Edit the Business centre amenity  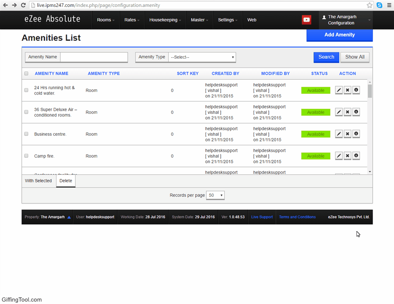coord(339,134)
